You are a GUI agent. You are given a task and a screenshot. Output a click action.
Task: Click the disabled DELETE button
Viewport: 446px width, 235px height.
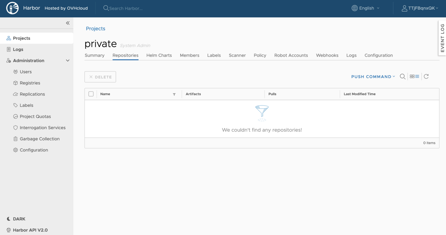(100, 77)
